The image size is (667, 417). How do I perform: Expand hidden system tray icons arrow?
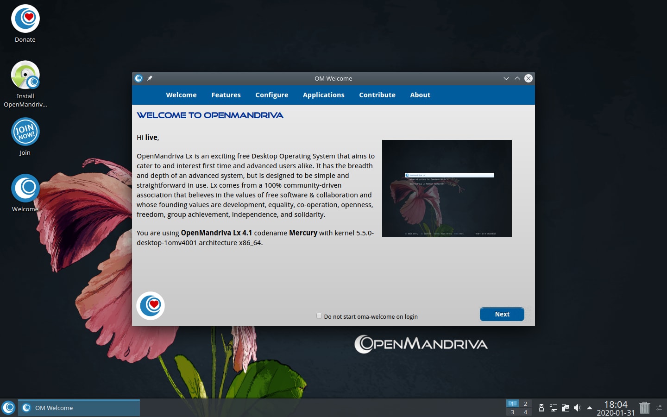tap(589, 408)
